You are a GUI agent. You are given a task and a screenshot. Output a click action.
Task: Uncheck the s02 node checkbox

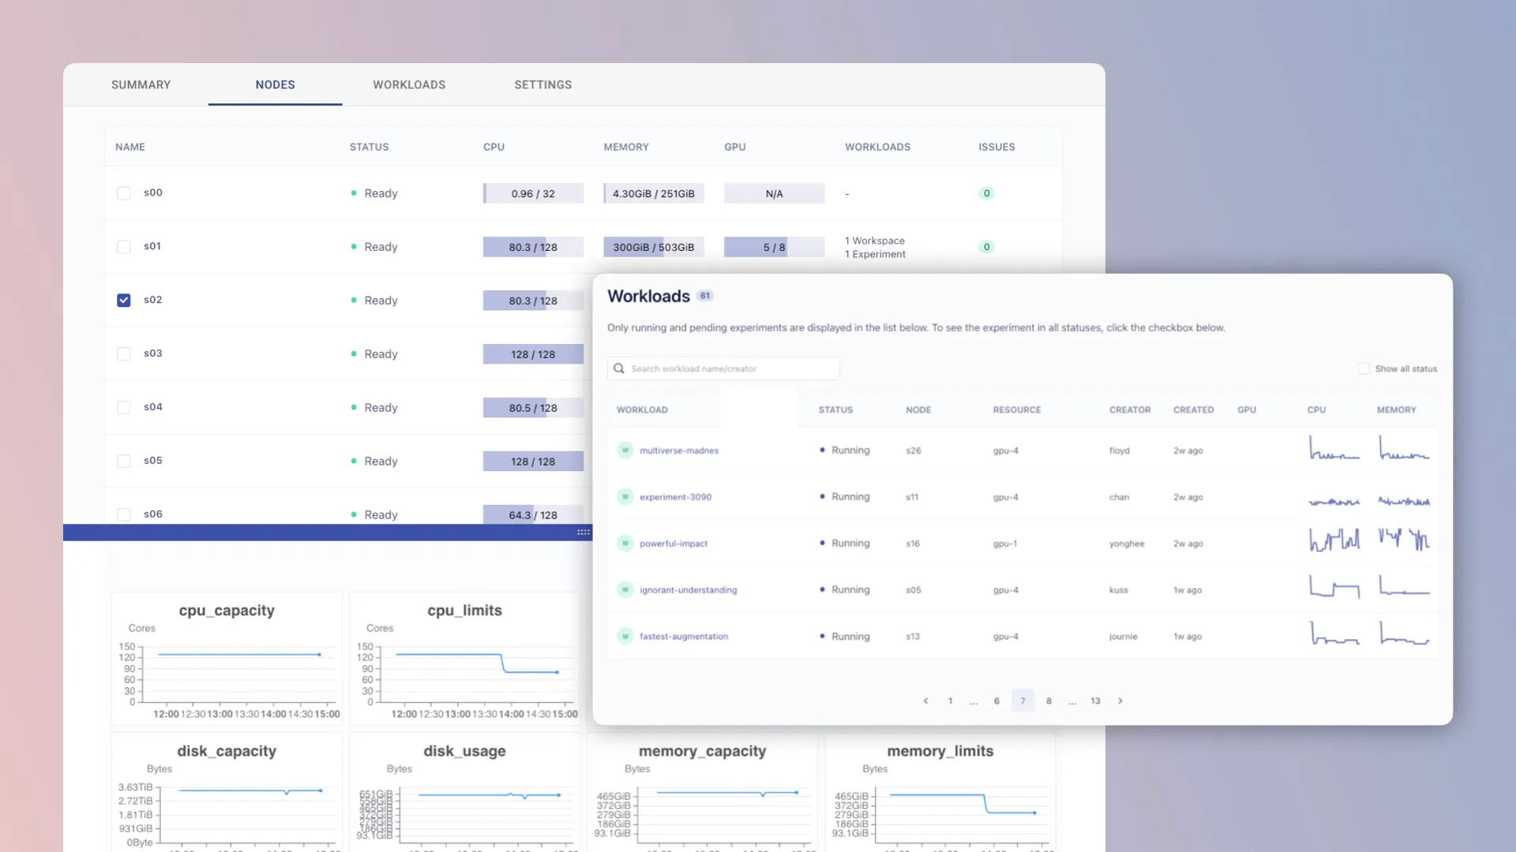(124, 300)
